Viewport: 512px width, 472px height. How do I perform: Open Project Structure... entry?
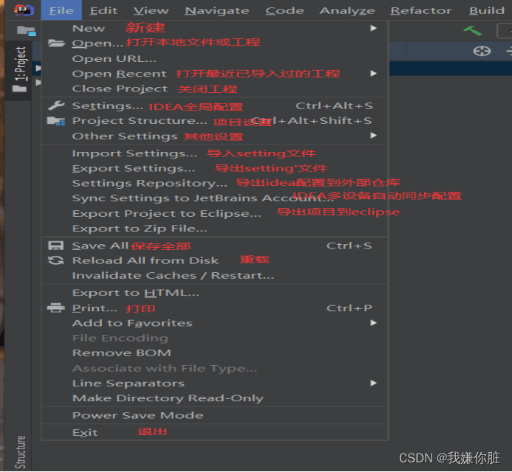click(x=215, y=121)
